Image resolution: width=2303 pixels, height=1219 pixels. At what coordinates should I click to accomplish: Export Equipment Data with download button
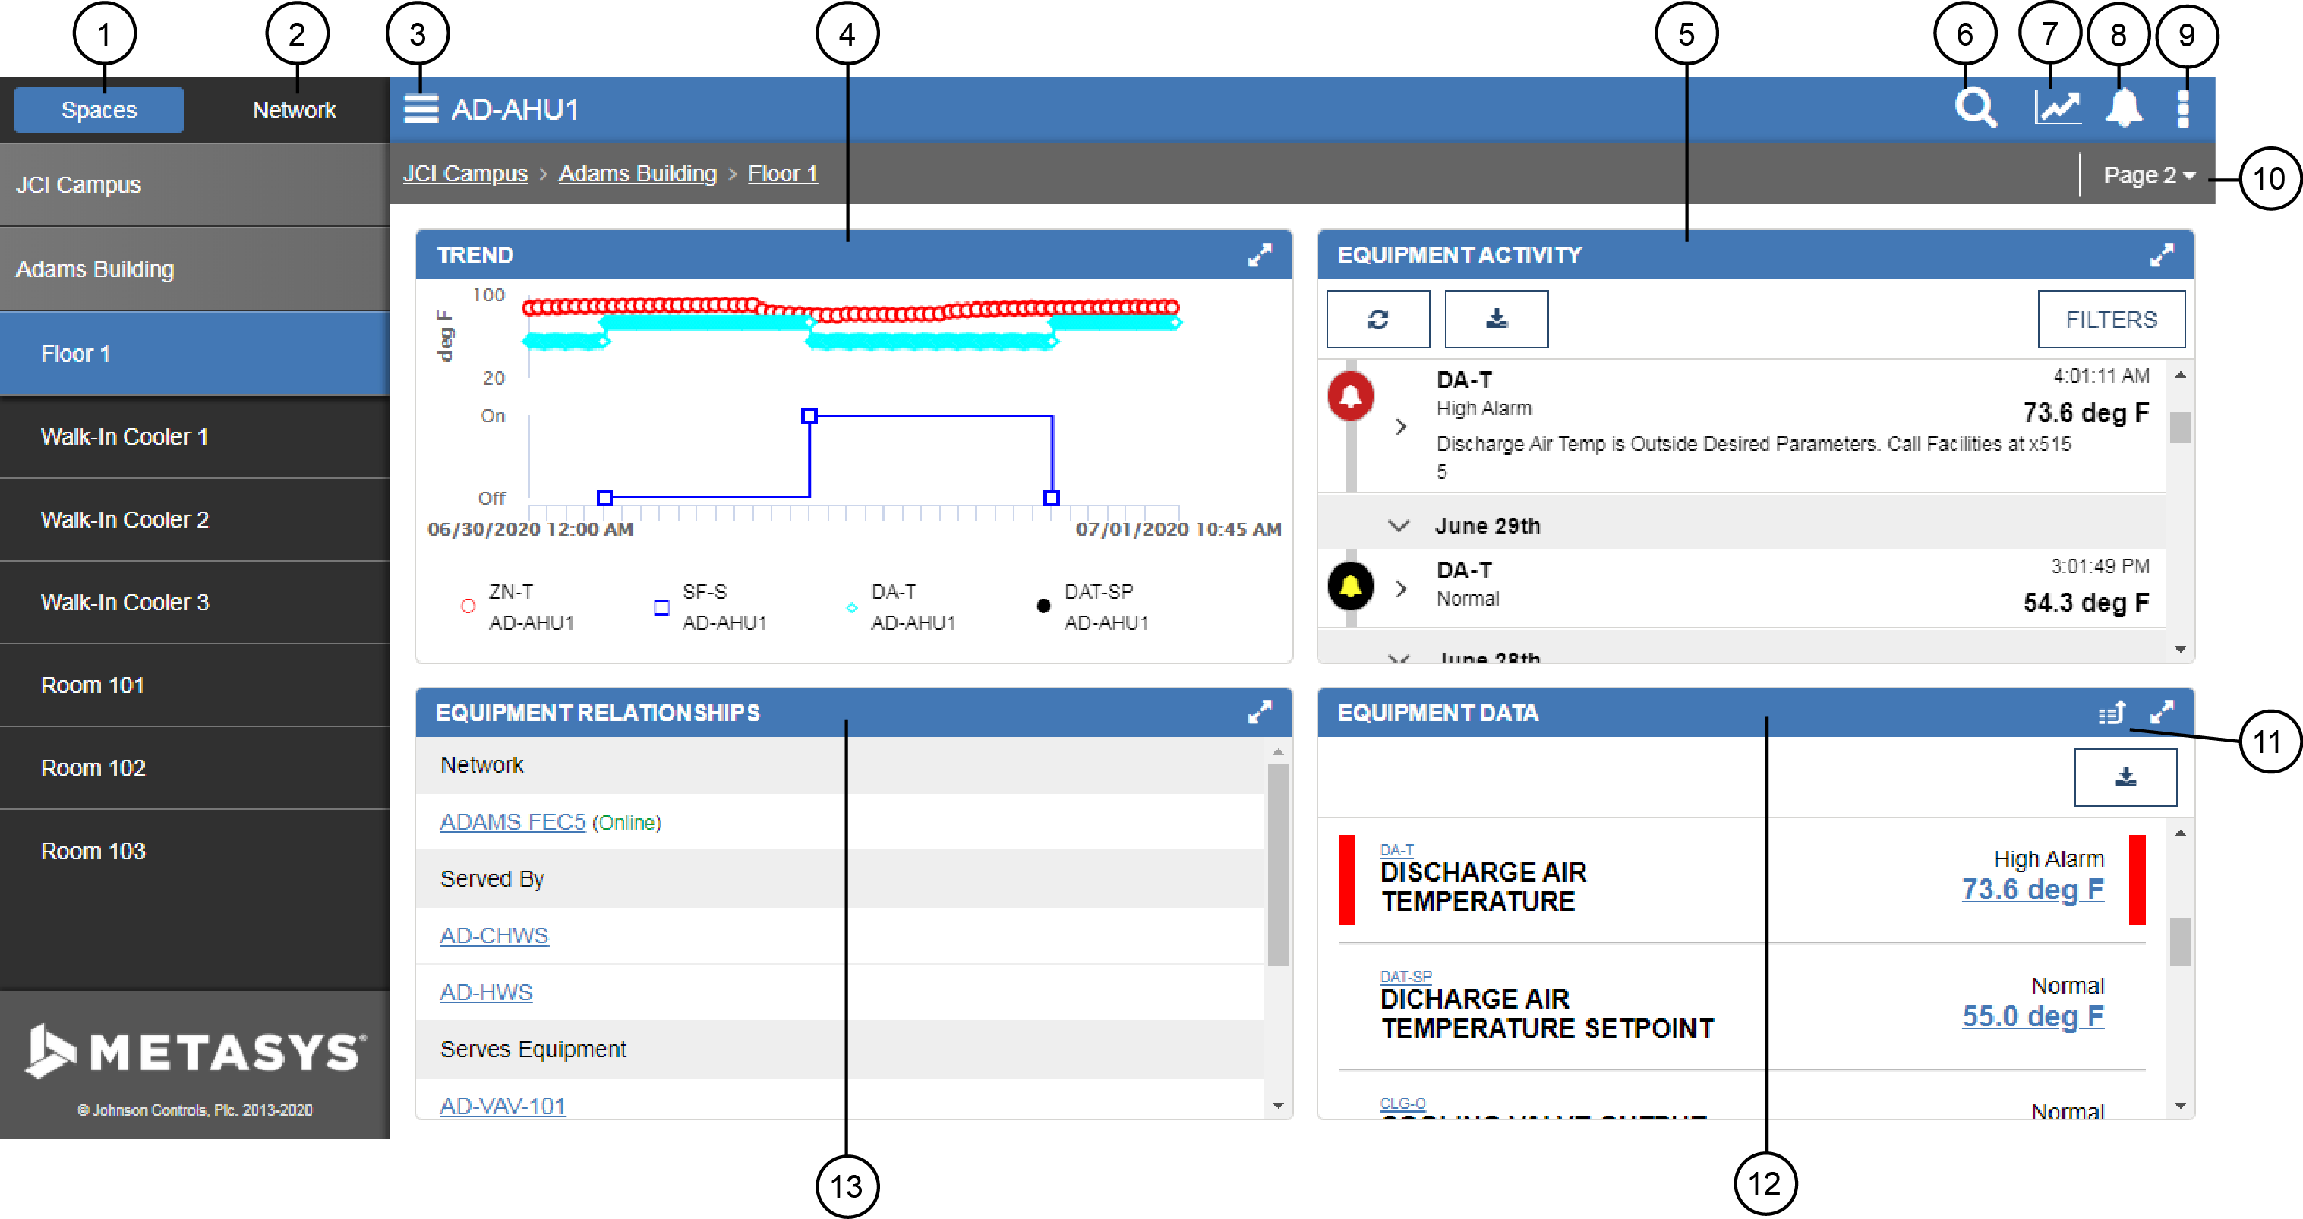coord(2125,777)
